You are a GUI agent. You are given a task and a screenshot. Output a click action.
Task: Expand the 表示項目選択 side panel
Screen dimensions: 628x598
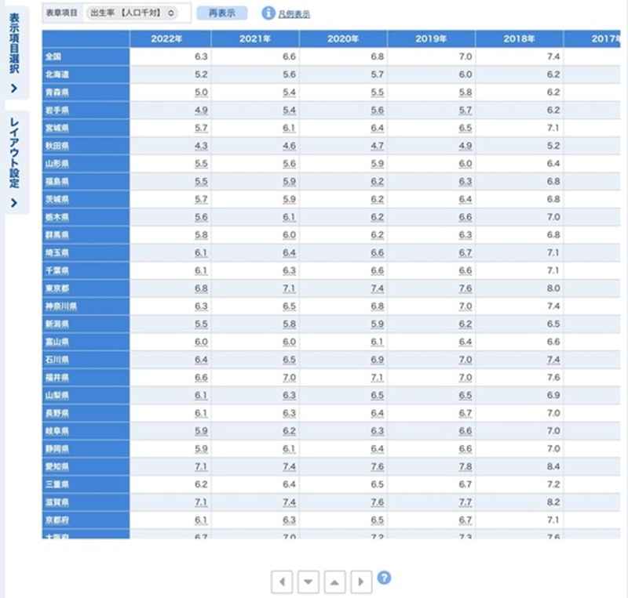tap(15, 53)
